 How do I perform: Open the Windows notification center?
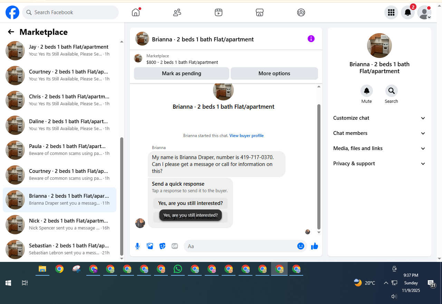point(431,283)
